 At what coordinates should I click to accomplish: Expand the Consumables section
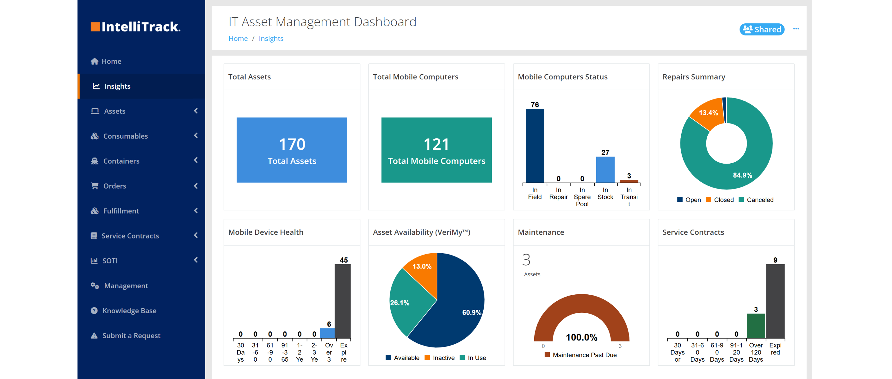(196, 136)
